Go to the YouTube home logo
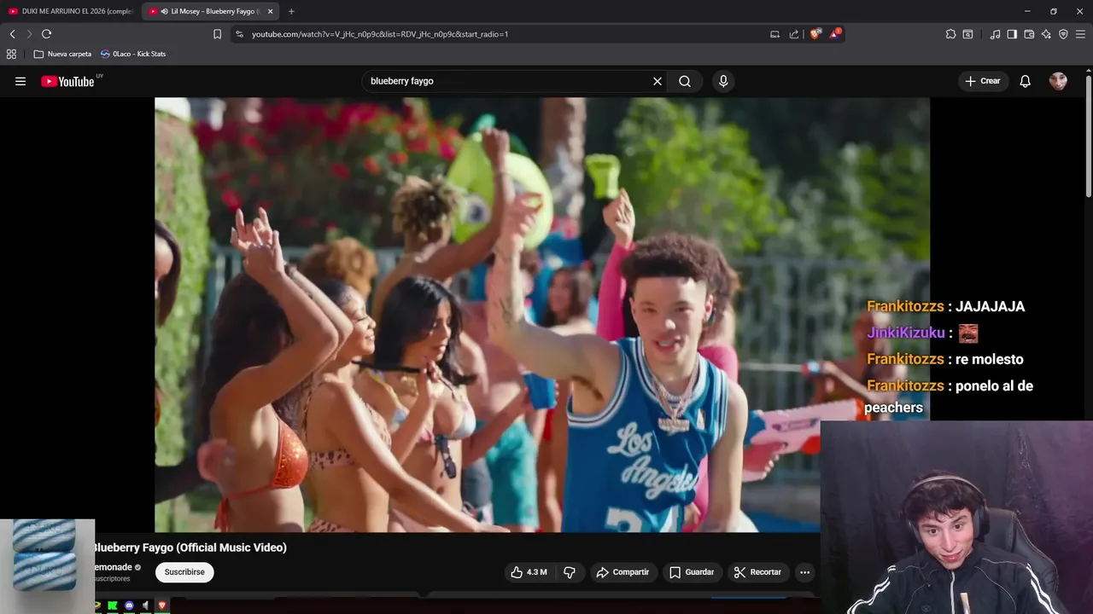 [x=67, y=81]
